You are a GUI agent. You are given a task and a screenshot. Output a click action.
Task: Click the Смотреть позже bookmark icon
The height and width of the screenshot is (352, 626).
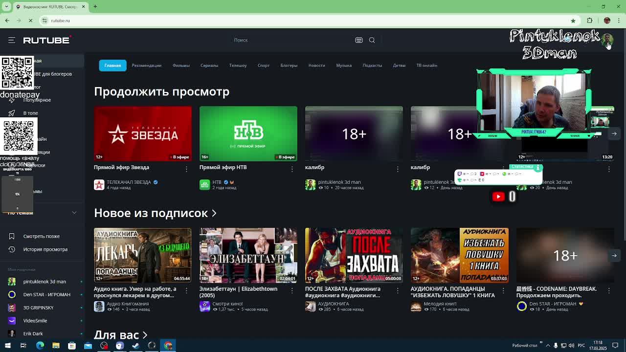click(x=12, y=236)
